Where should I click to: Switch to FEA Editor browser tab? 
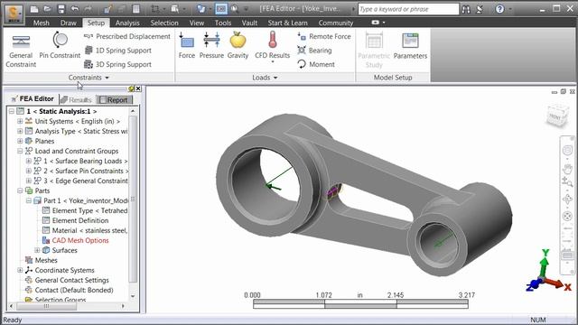[x=33, y=98]
